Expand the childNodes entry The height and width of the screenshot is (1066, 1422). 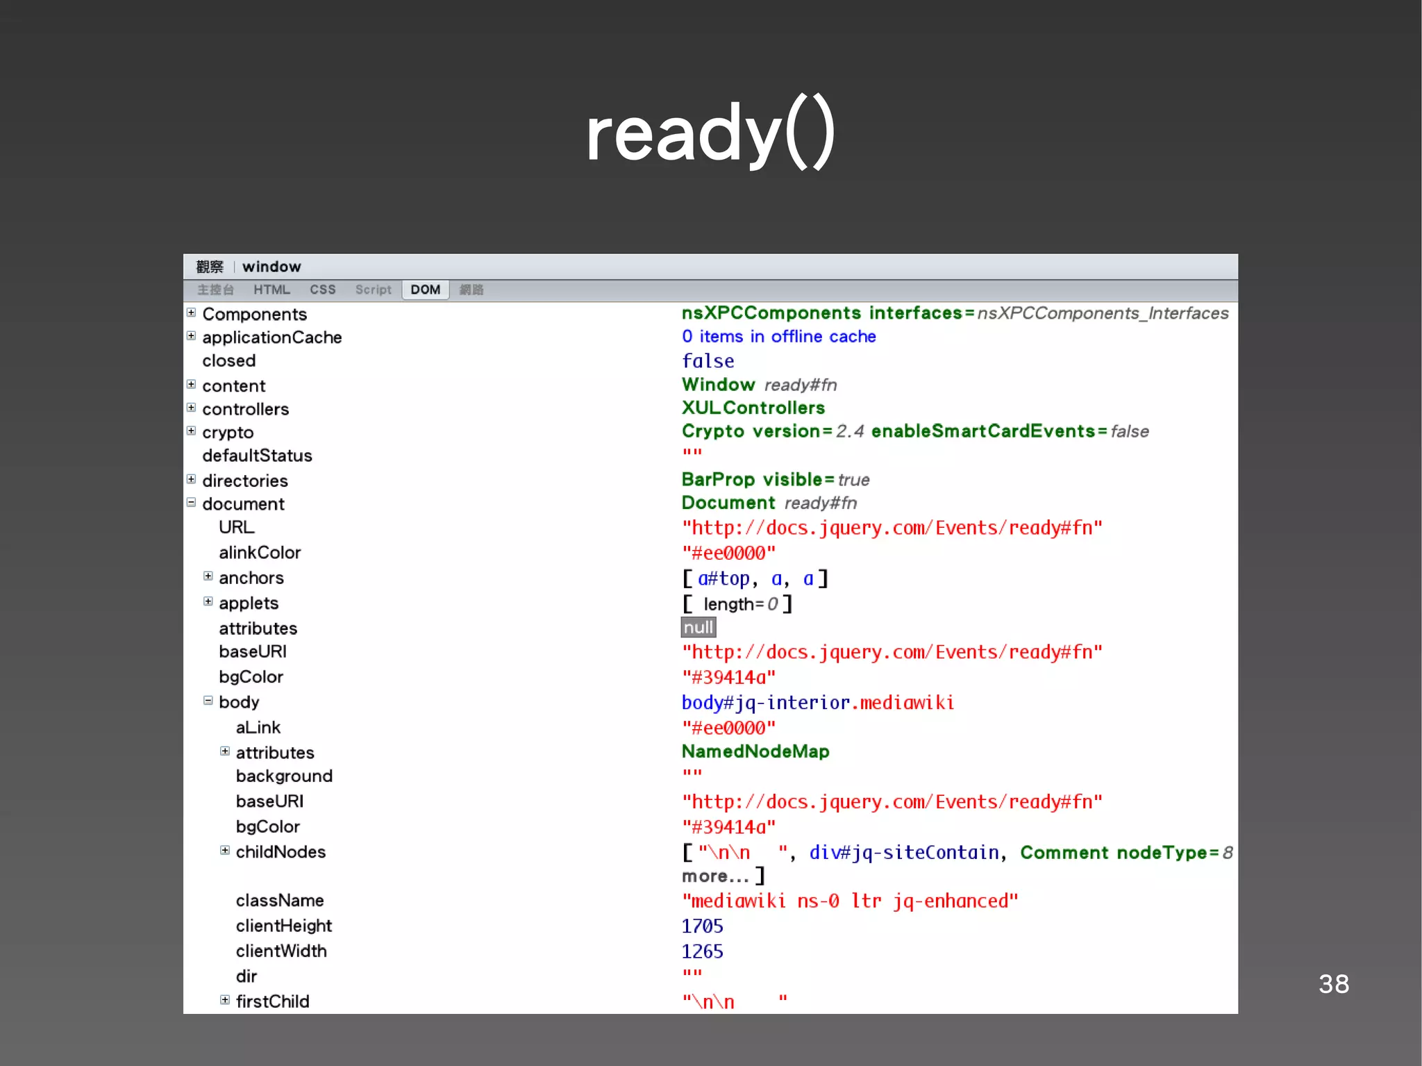[x=224, y=851]
